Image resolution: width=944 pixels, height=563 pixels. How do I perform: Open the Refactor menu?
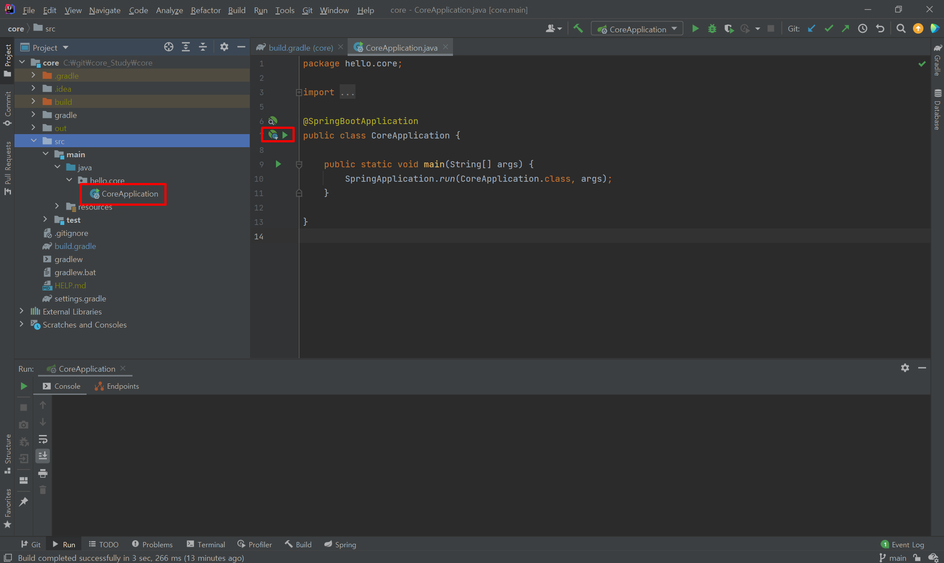(x=205, y=10)
